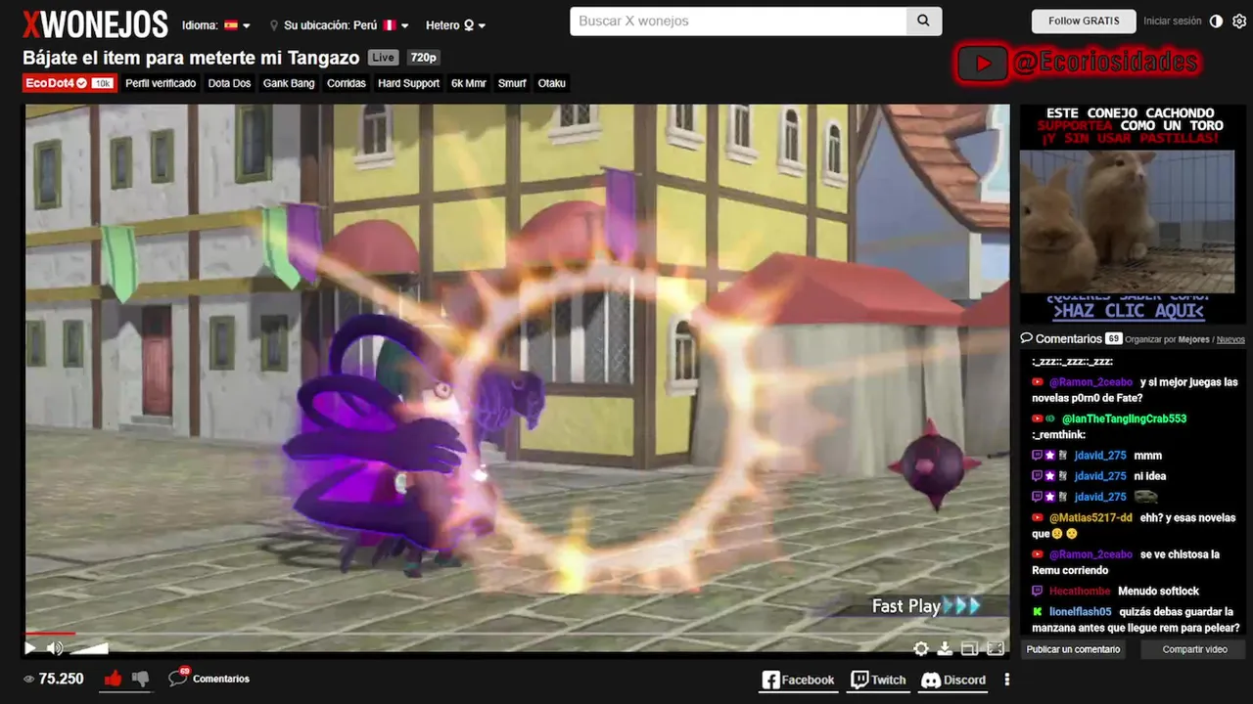Select the 720p quality badge
The height and width of the screenshot is (704, 1253).
[423, 58]
